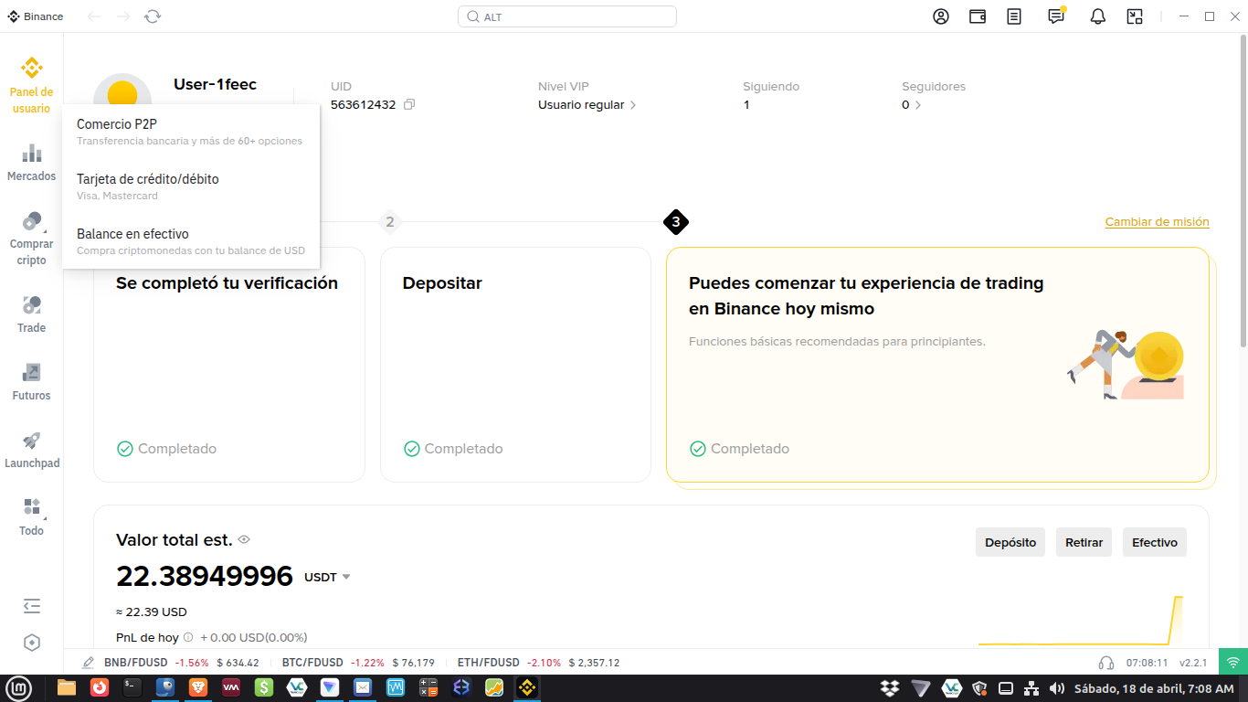Select the BTC/FDUSD ticker

(358, 663)
